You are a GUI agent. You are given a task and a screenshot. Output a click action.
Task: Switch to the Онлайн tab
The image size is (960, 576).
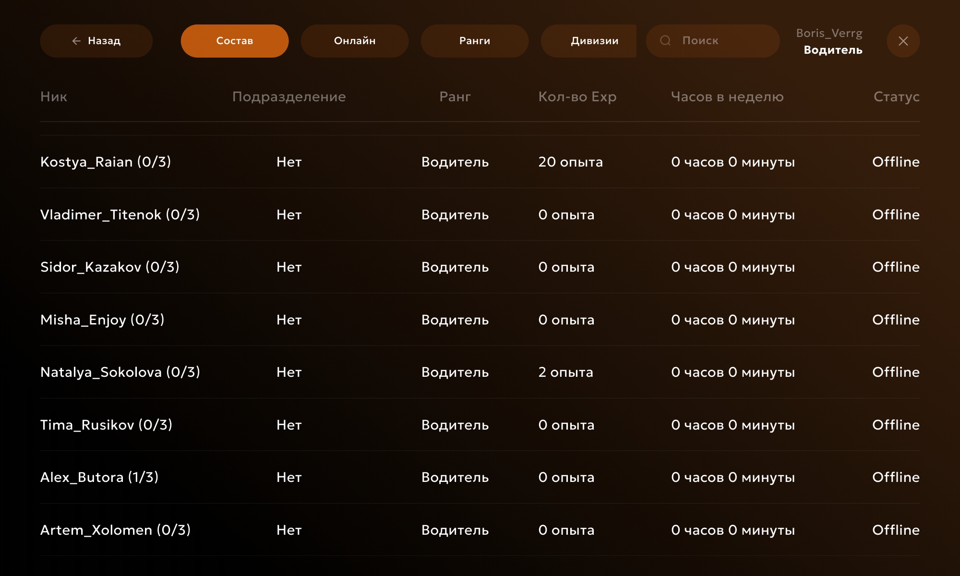tap(354, 41)
